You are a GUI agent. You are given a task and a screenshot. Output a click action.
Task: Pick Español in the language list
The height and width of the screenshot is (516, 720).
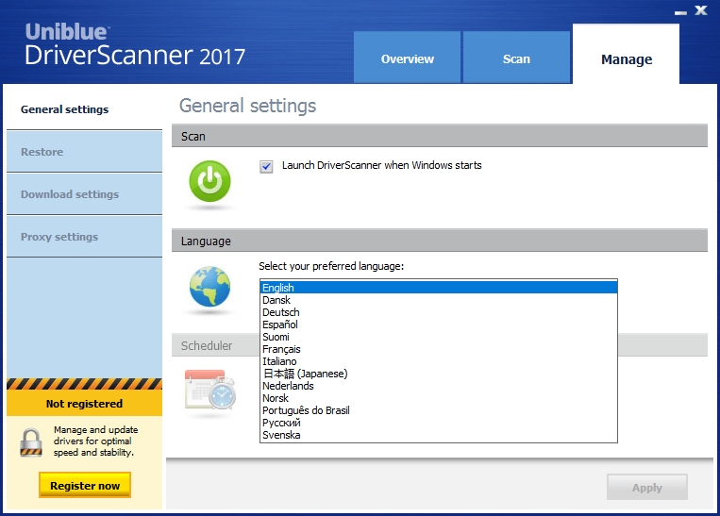coord(439,325)
